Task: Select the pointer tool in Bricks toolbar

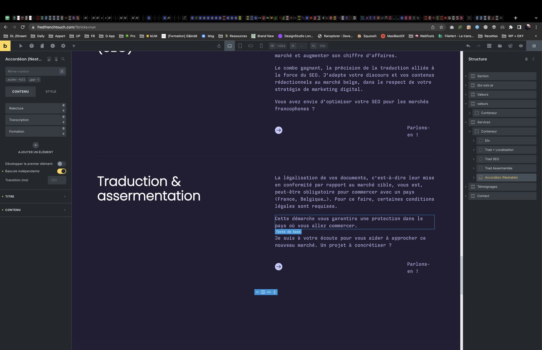Action: point(21,46)
